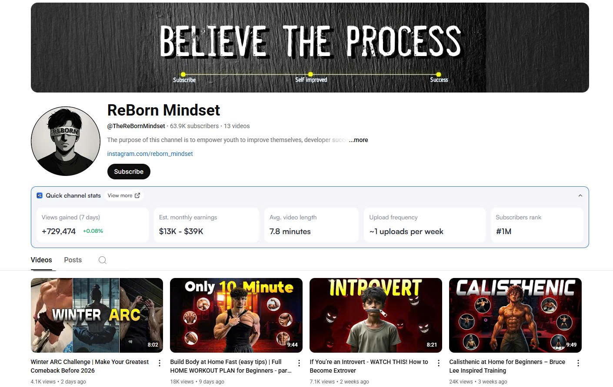The height and width of the screenshot is (387, 613).
Task: Play the Winter ARC thumbnail video
Action: [97, 315]
